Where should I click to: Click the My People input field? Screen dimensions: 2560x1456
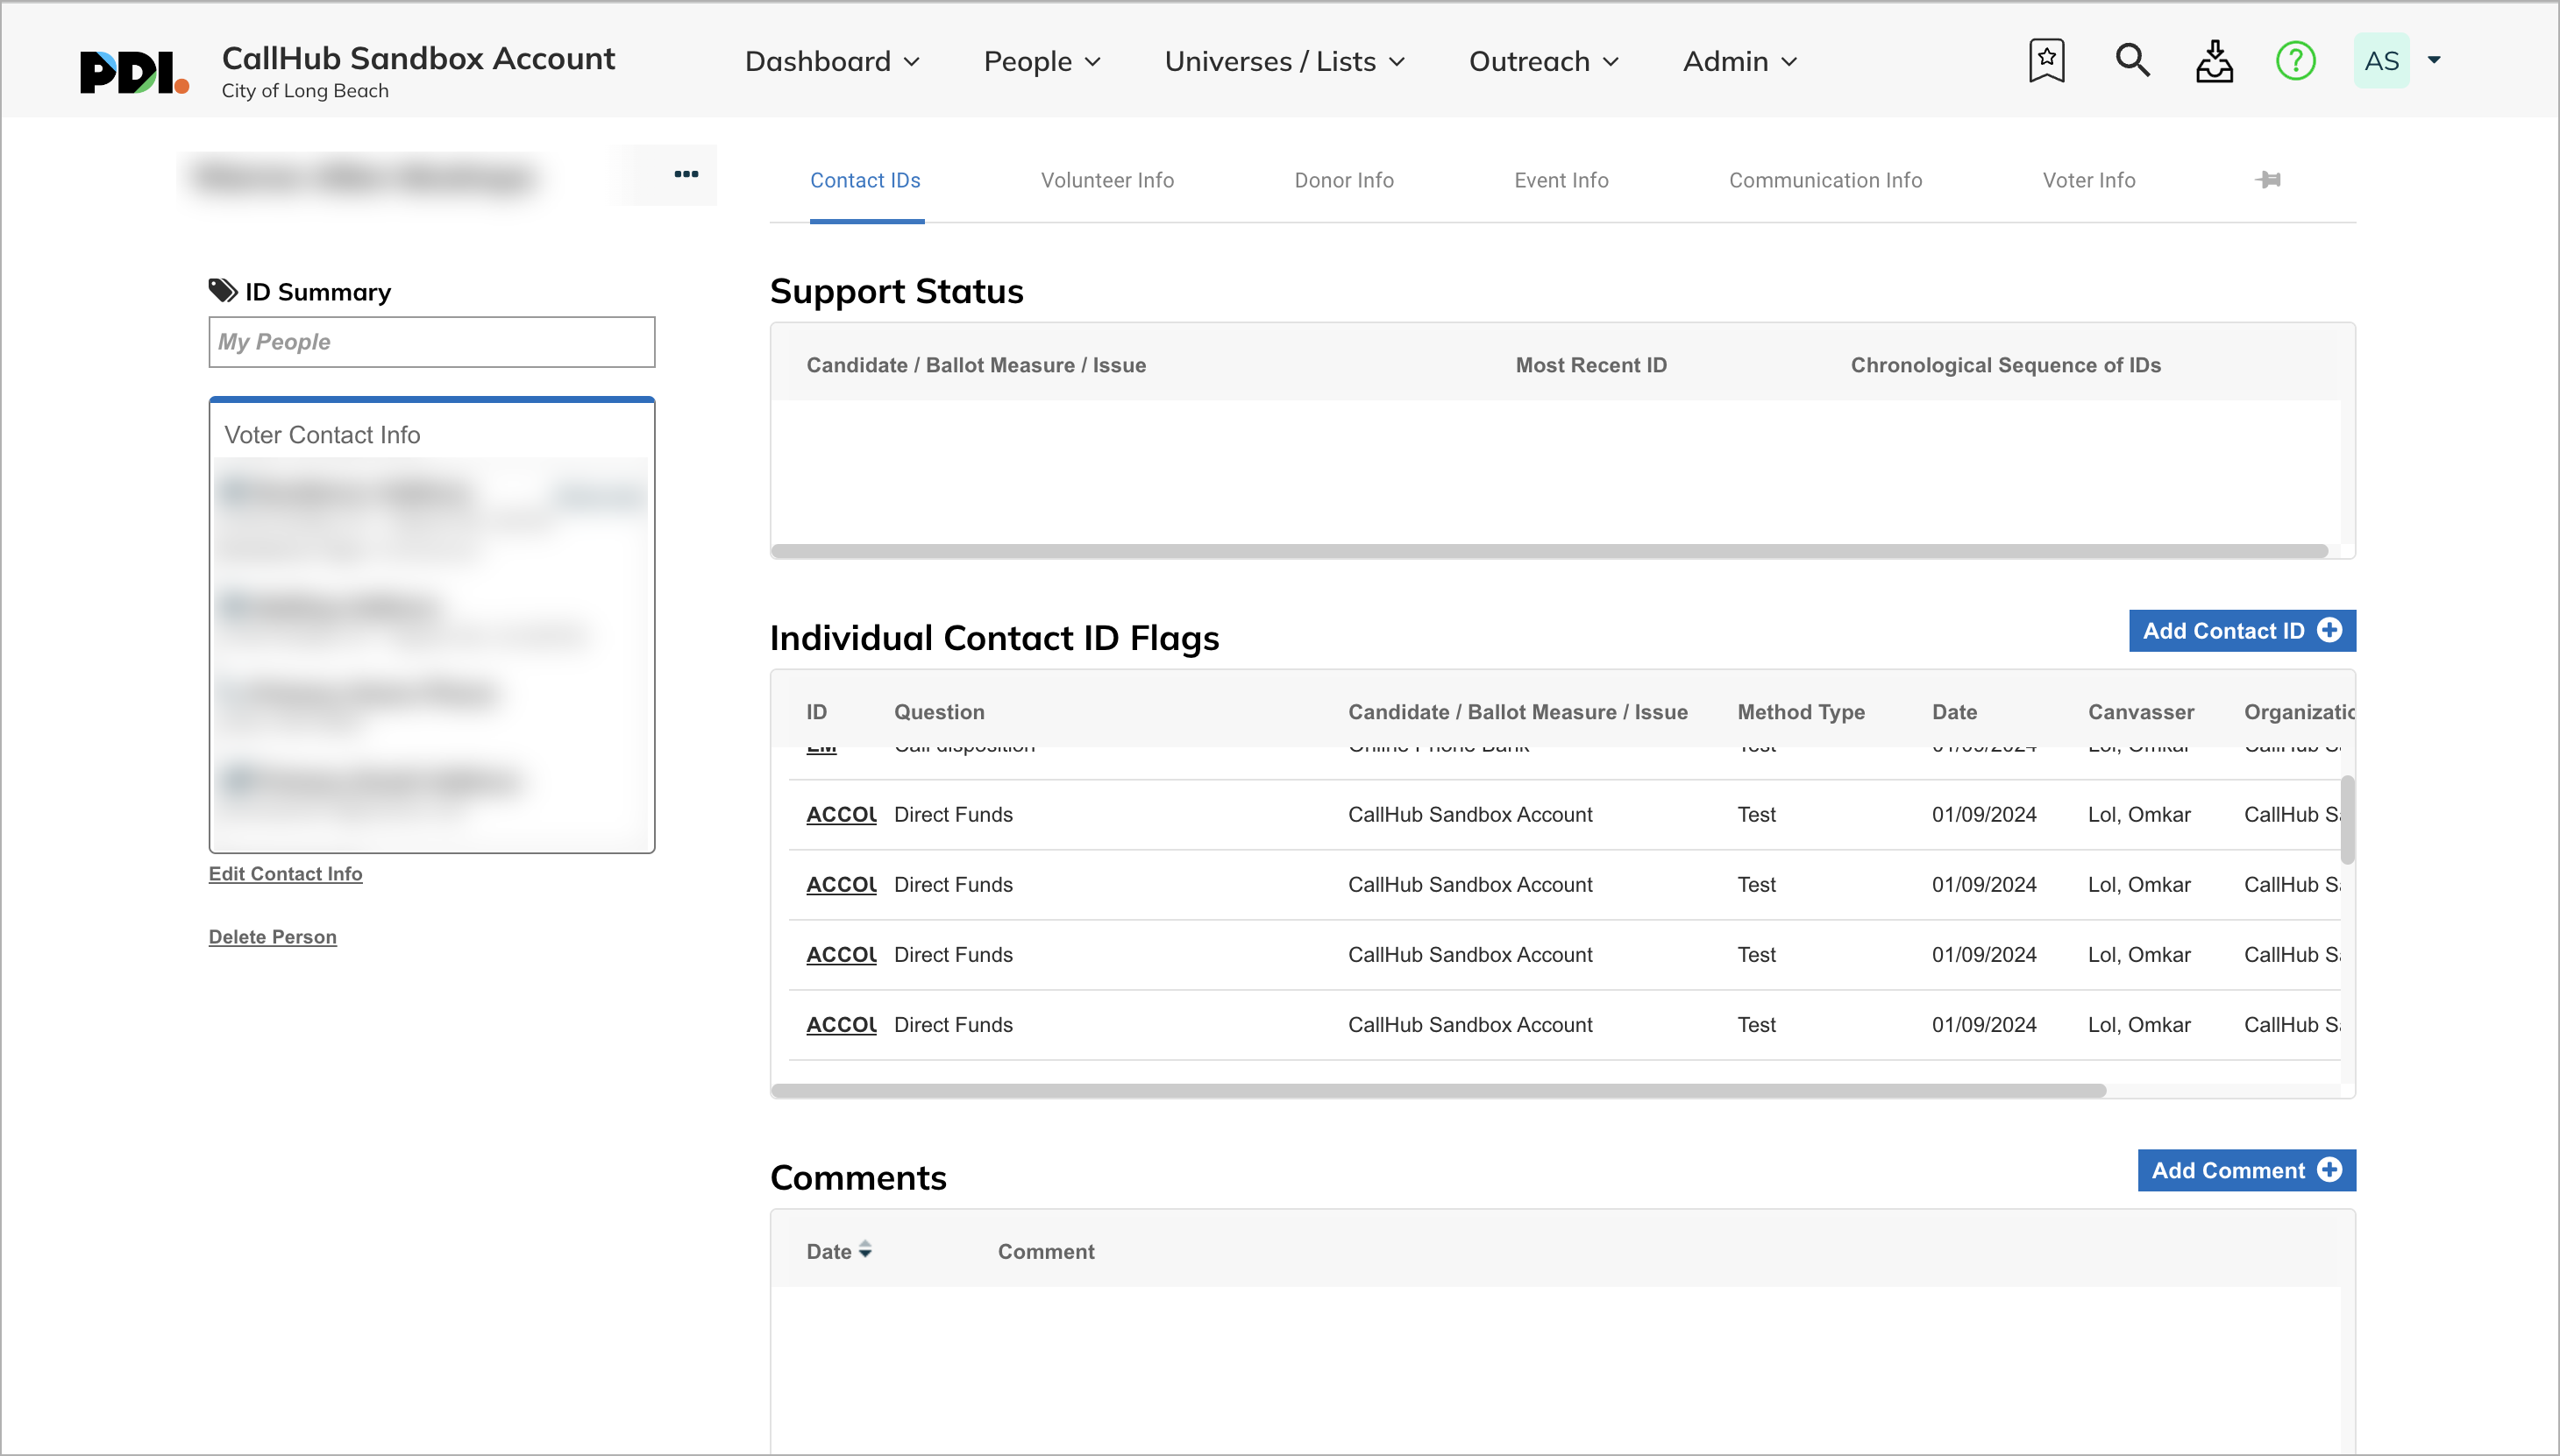point(431,342)
